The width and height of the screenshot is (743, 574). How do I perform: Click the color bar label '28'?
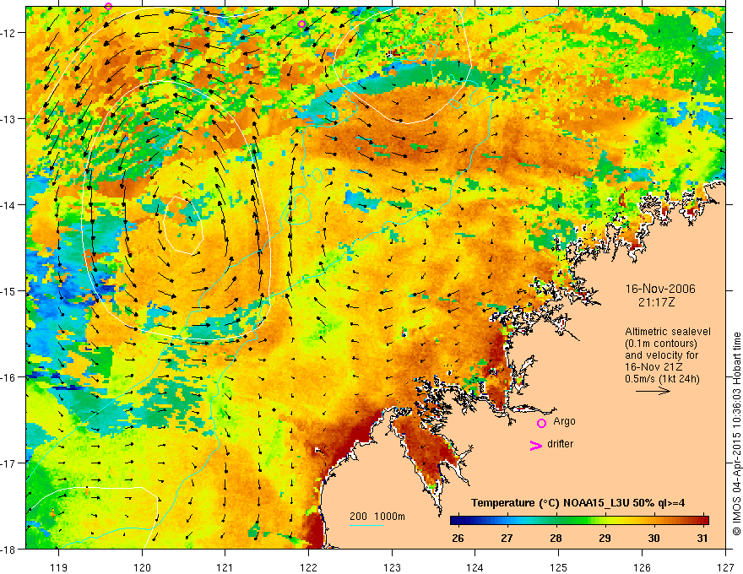[556, 538]
